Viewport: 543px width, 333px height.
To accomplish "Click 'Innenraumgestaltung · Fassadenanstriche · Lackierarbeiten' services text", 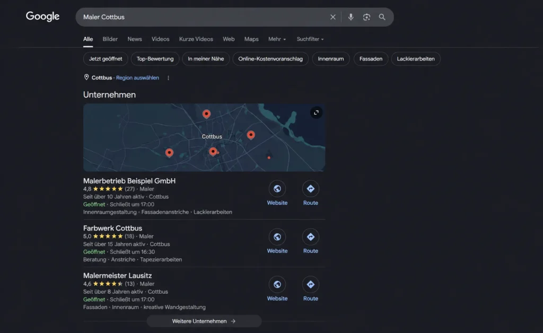I will [x=157, y=212].
